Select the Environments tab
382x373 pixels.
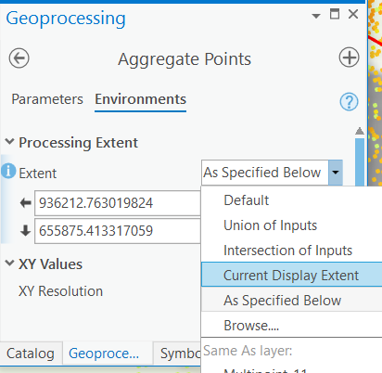pos(140,99)
